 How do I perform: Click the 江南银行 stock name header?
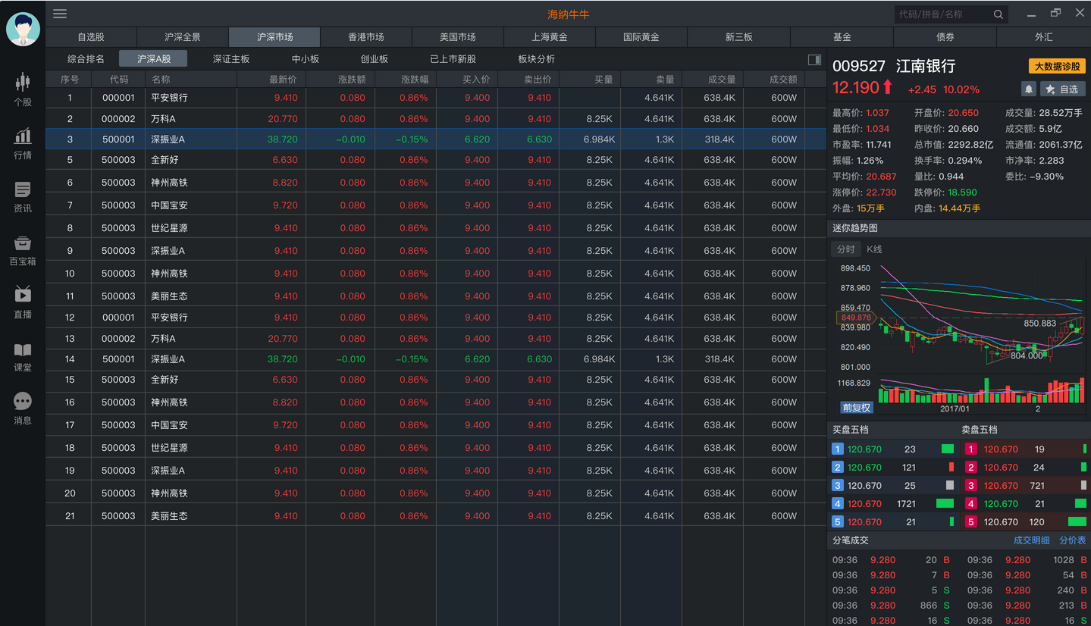pyautogui.click(x=926, y=67)
